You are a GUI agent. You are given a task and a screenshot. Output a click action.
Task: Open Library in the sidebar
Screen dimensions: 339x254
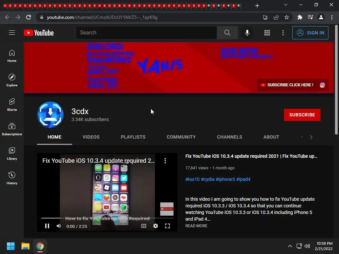pos(12,153)
